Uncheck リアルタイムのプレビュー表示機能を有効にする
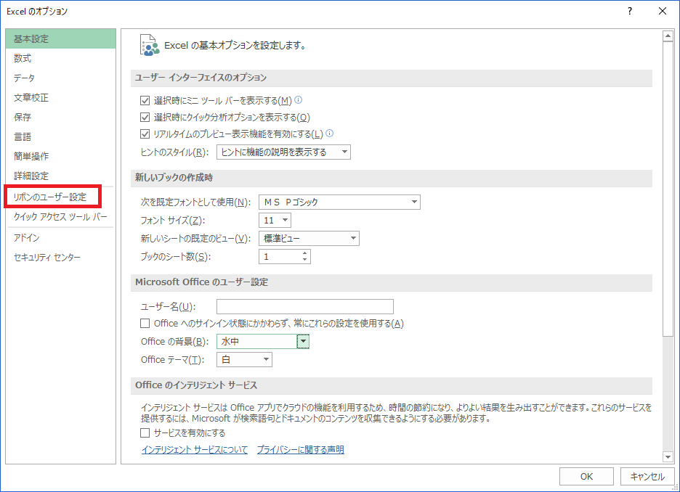 pos(145,134)
